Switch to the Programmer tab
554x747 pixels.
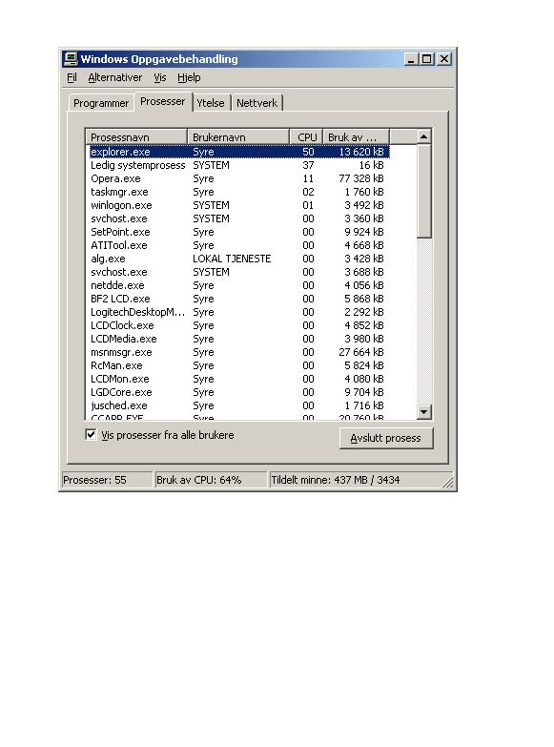tap(101, 103)
